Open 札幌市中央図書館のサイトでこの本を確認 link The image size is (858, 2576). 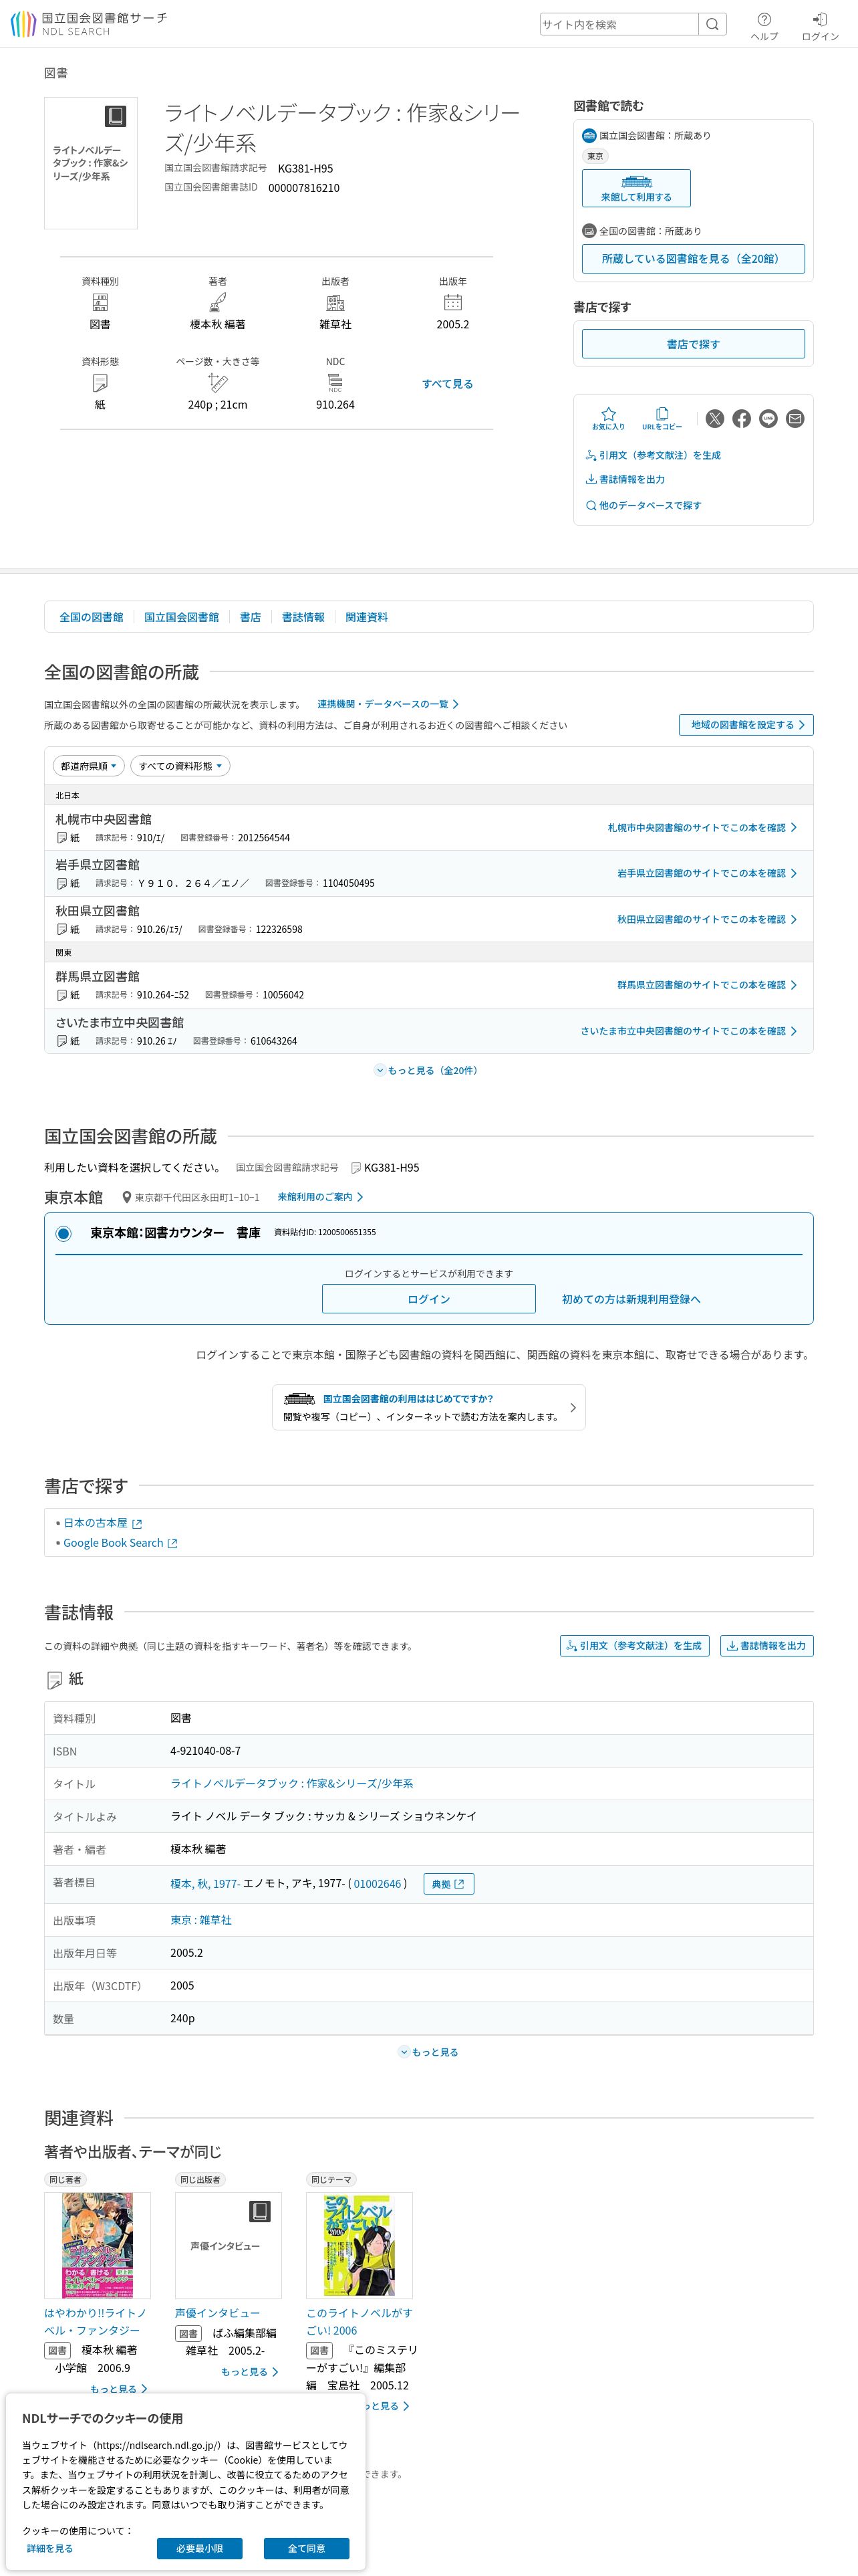(702, 828)
